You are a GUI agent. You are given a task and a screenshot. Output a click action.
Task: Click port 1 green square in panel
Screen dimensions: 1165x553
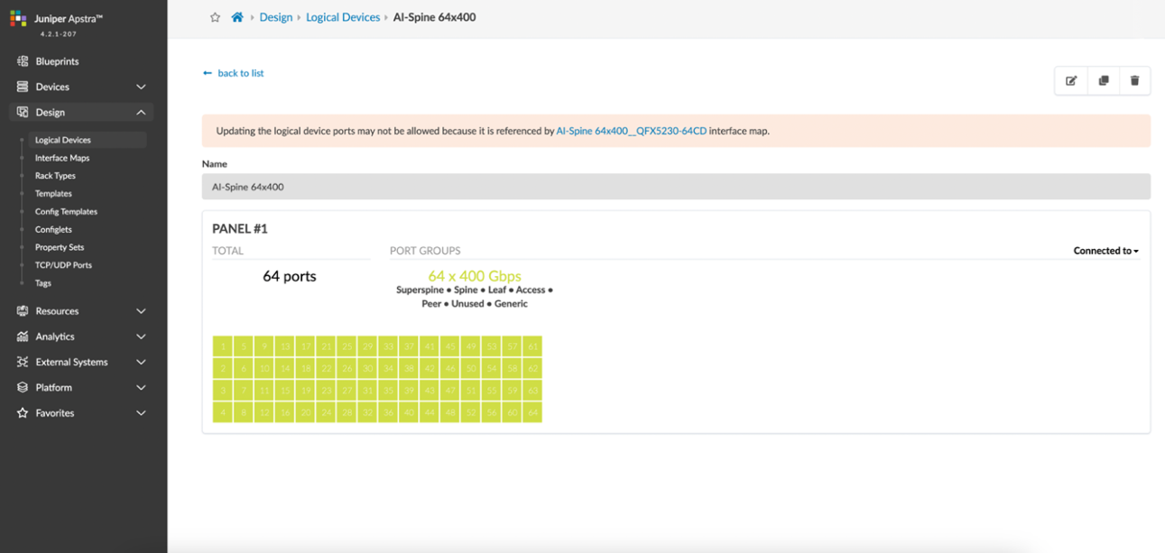point(223,346)
